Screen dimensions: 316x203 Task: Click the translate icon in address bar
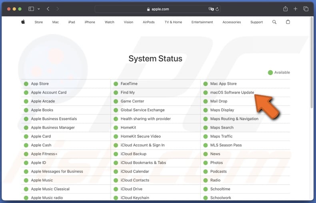[211, 9]
